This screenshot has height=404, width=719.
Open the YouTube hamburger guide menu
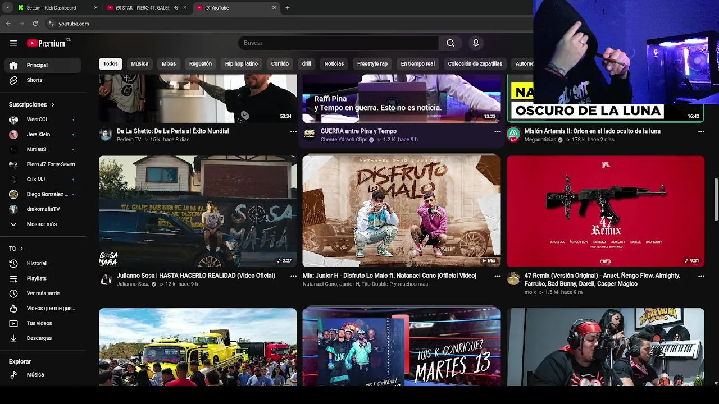click(13, 43)
